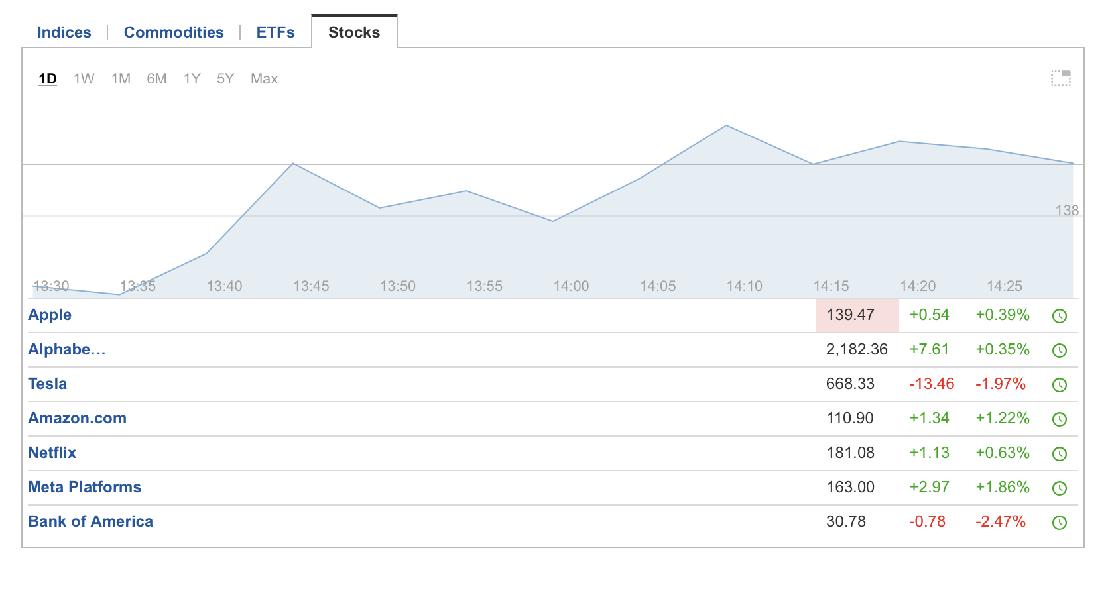Screen dimensions: 1106x599
Task: Click Tesla price 668.33
Action: point(851,384)
